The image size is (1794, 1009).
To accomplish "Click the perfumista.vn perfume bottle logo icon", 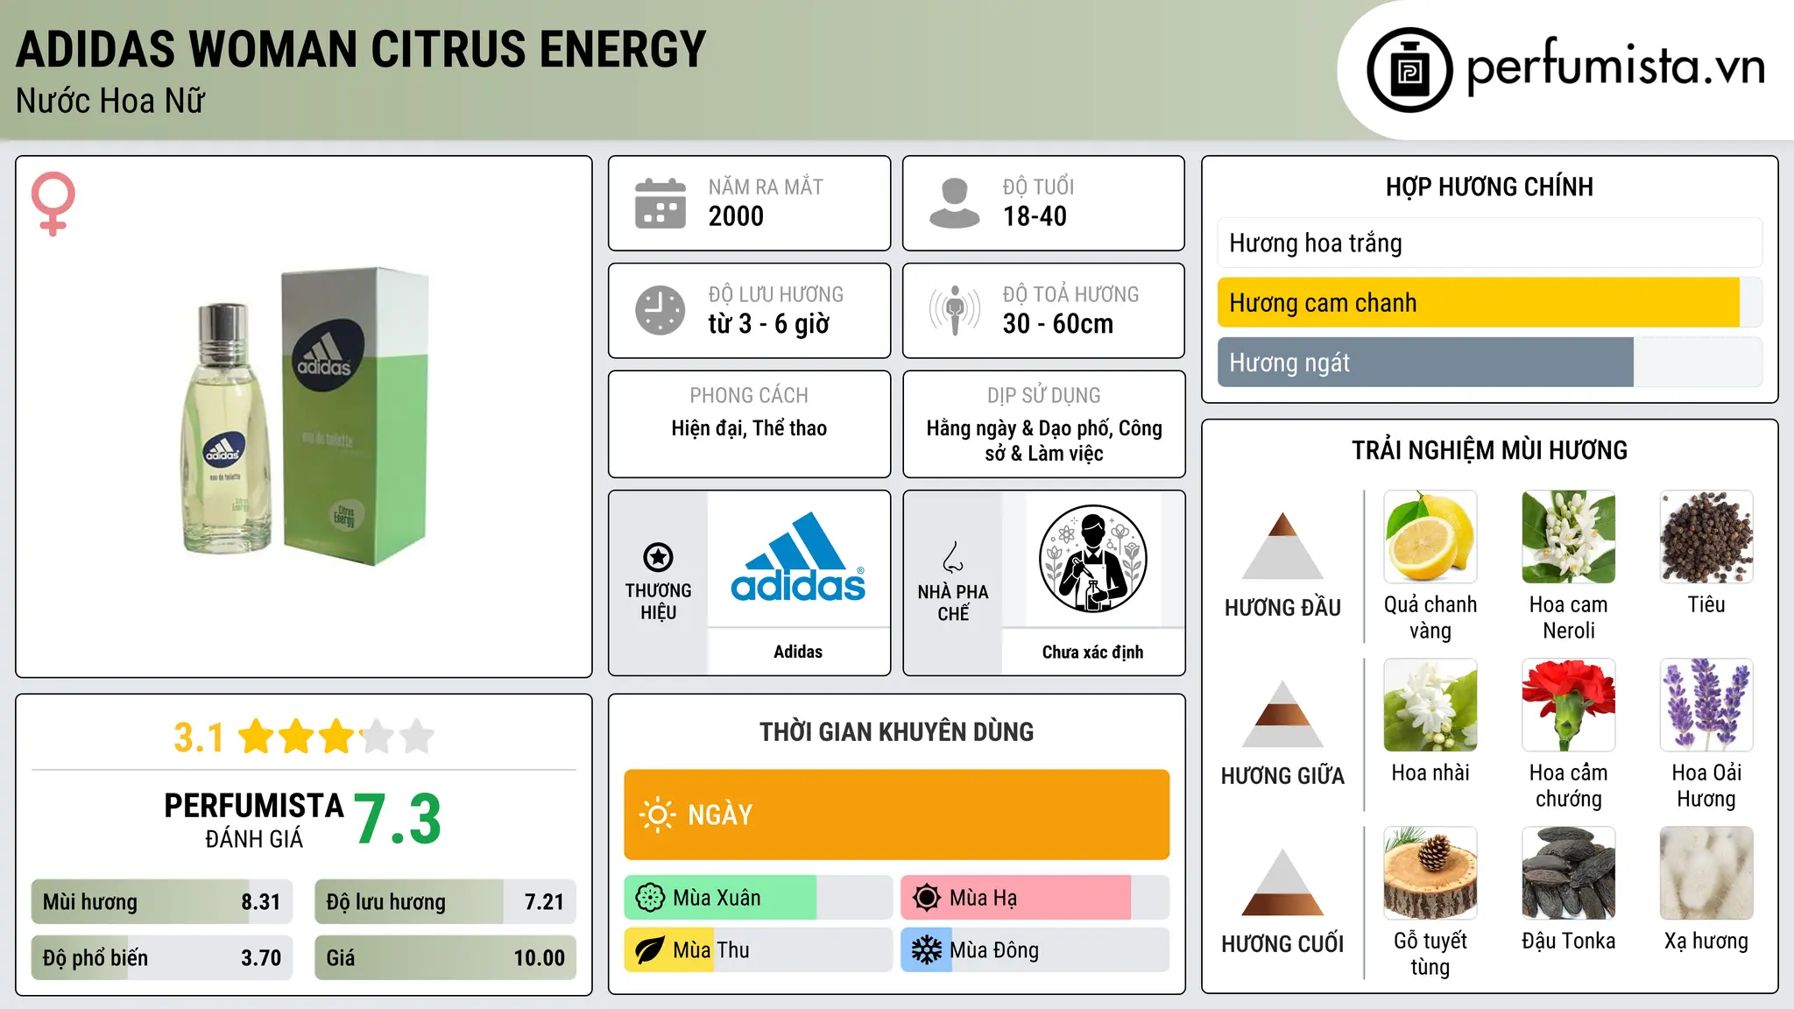I will 1409,70.
